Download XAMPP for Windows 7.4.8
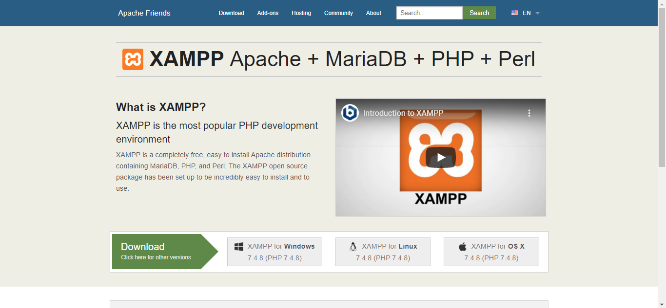Viewport: 666px width, 308px height. [x=274, y=252]
